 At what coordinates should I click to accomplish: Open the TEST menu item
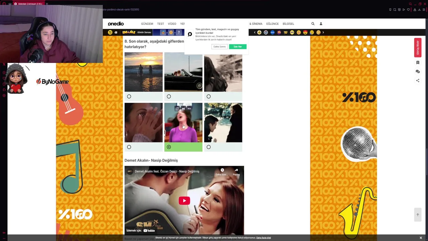tap(160, 24)
